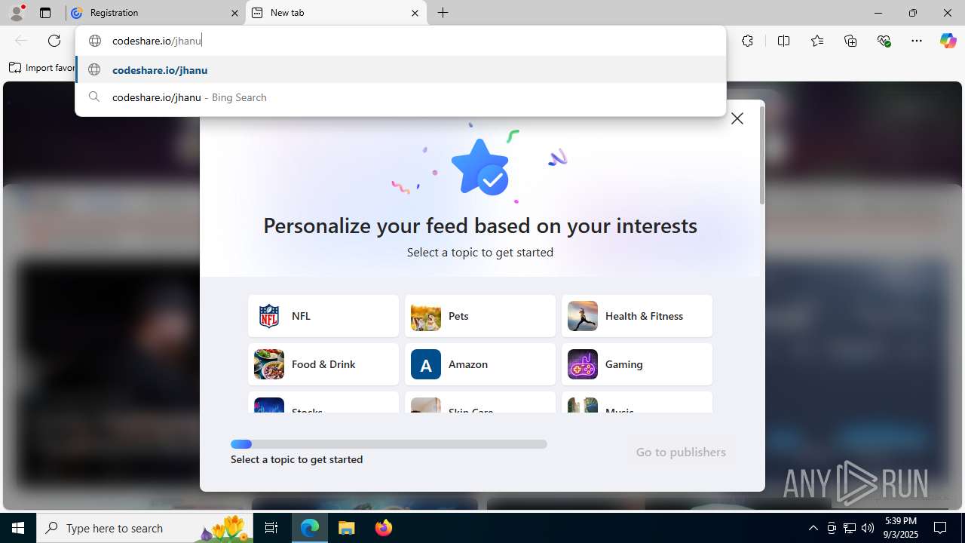Click Import favorites in bookmarks bar

click(x=42, y=68)
